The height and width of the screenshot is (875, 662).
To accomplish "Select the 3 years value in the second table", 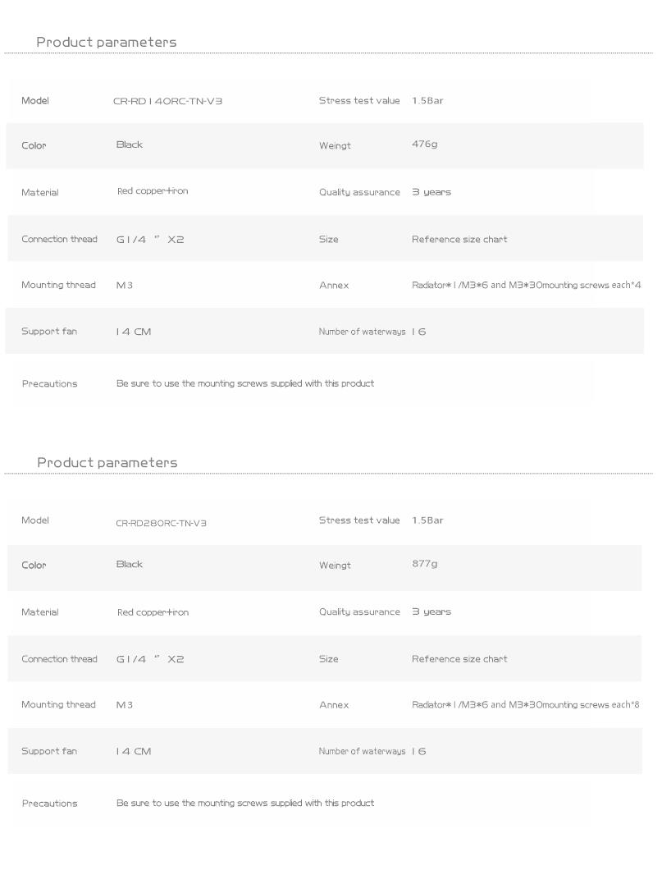I will (x=431, y=612).
